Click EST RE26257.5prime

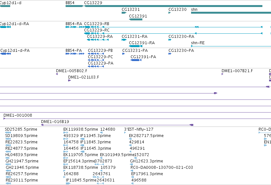tap(8, 177)
